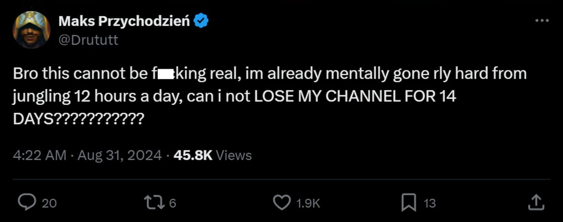This screenshot has height=222, width=563.
Task: Open the reply icon to comment
Action: [26, 202]
